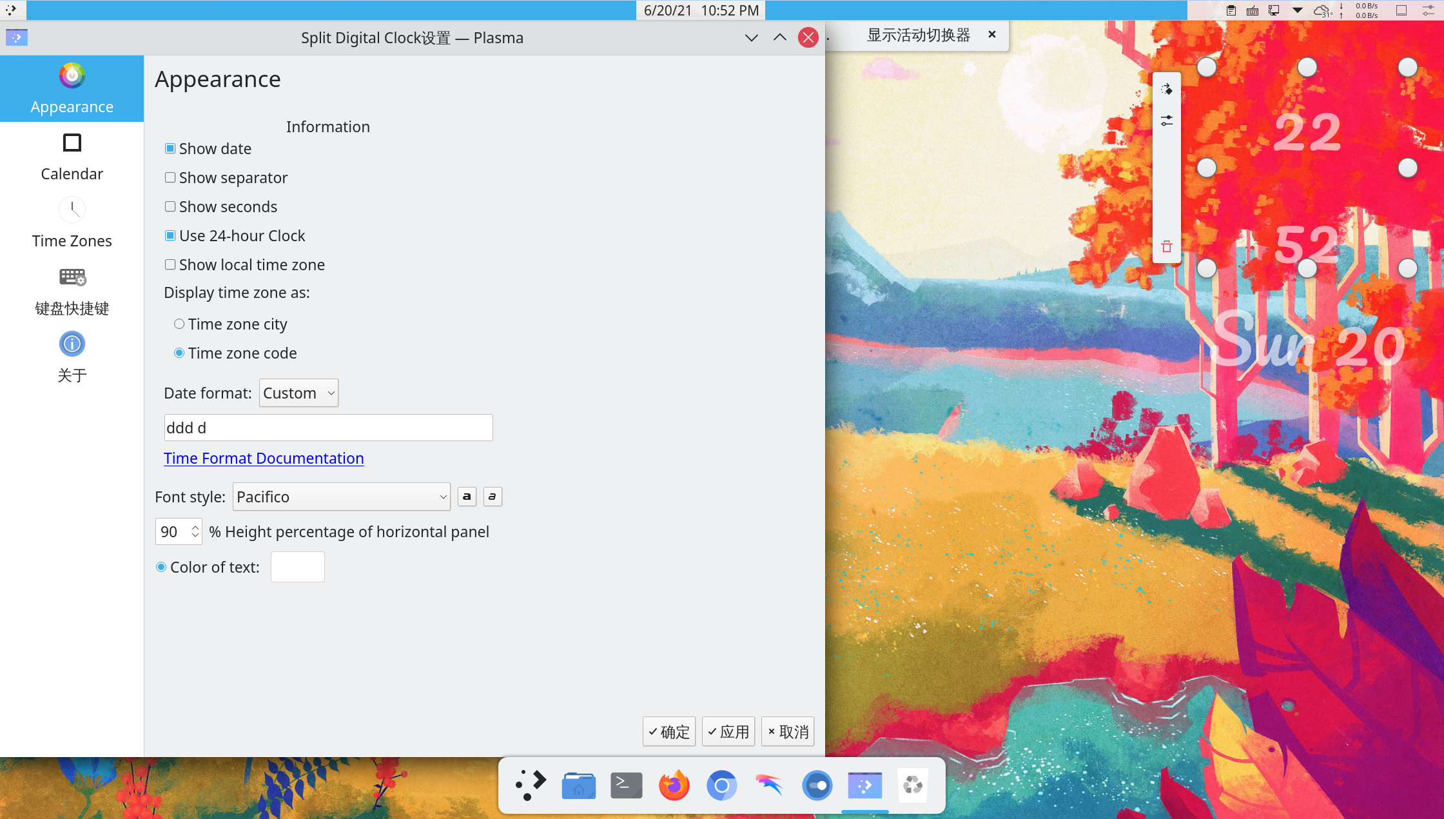1444x819 pixels.
Task: Launch the terminal from the dock
Action: click(626, 785)
